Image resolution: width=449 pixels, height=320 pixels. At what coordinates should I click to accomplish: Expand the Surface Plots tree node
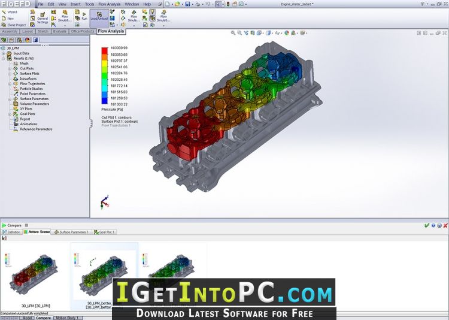(x=10, y=74)
